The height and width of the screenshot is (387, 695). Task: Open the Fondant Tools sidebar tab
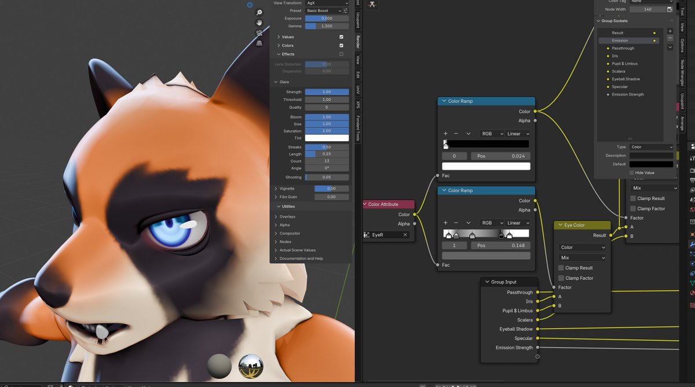(x=358, y=128)
